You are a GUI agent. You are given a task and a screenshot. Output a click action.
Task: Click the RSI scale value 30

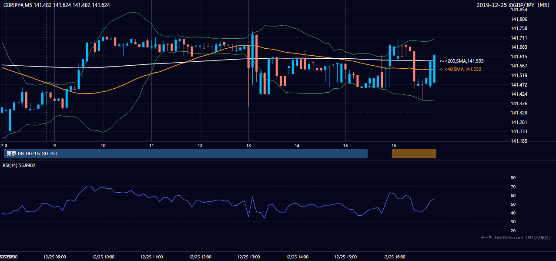(x=513, y=222)
